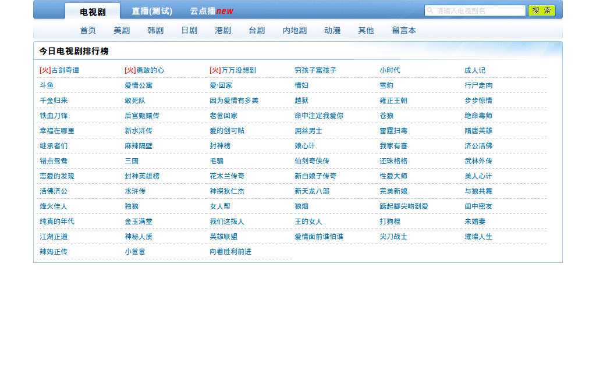
Task: Open 与狼共舞 series link
Action: (x=478, y=191)
